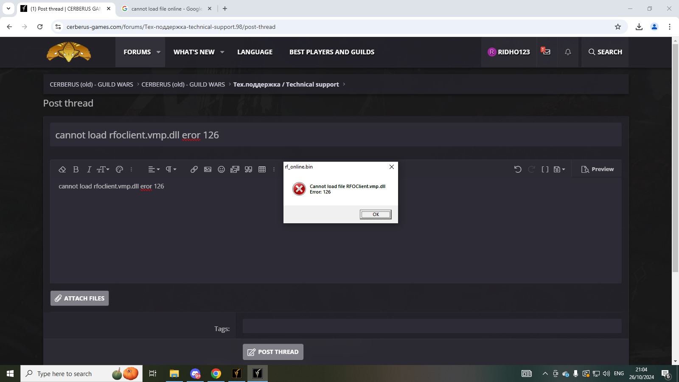
Task: Click the Cerberus site logo
Action: coord(69,52)
